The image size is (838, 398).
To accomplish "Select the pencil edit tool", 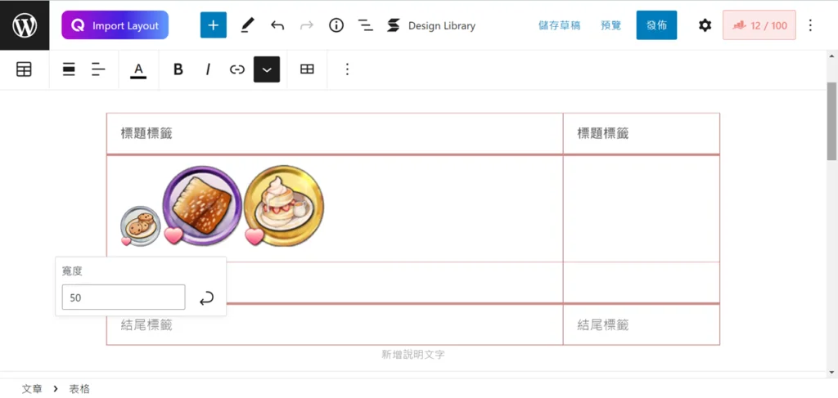I will click(x=247, y=25).
